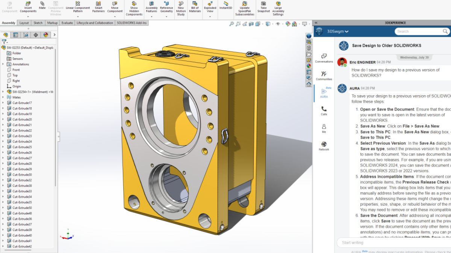Open the SOLIDWORKS Add-Ins tab

[132, 23]
